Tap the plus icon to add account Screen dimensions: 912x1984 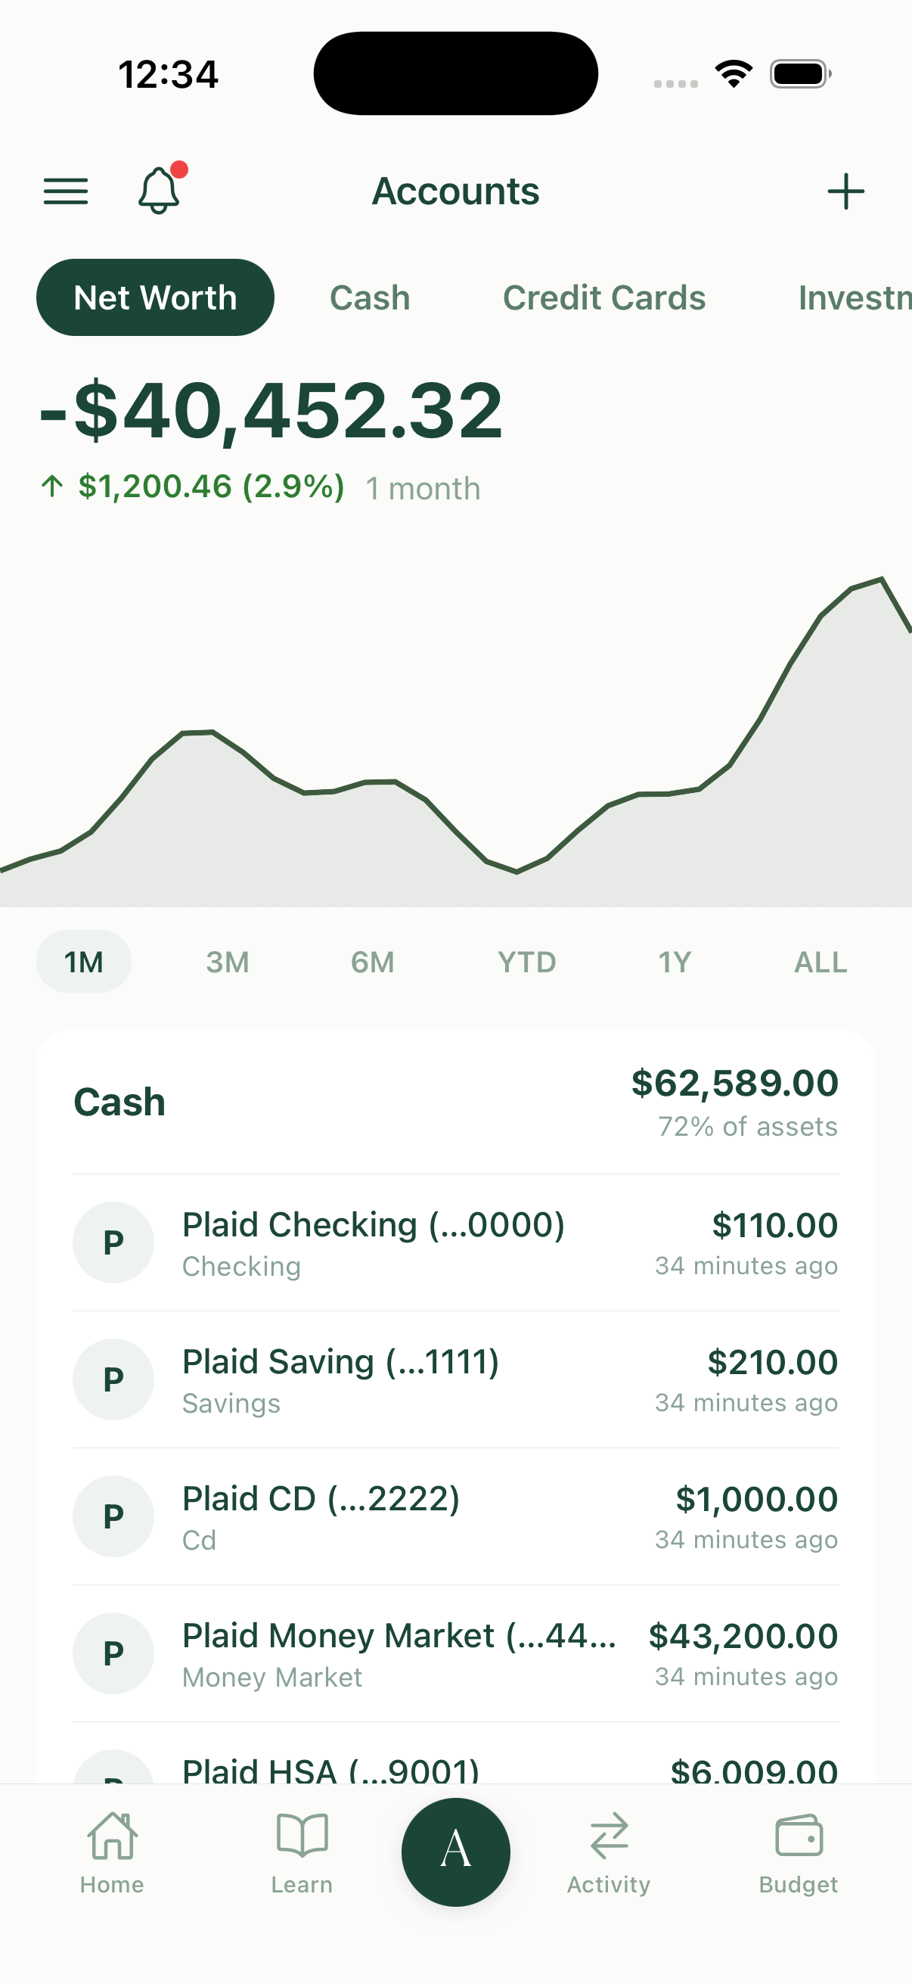pyautogui.click(x=845, y=191)
